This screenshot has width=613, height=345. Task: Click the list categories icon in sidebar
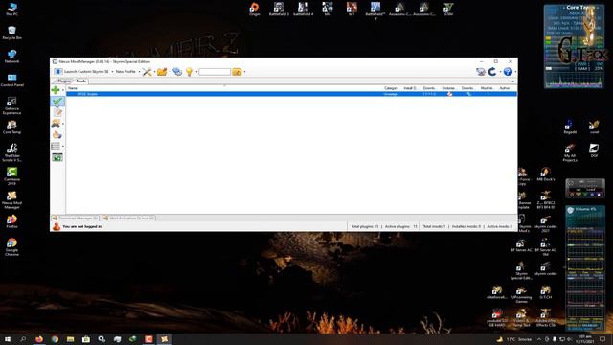coord(56,147)
